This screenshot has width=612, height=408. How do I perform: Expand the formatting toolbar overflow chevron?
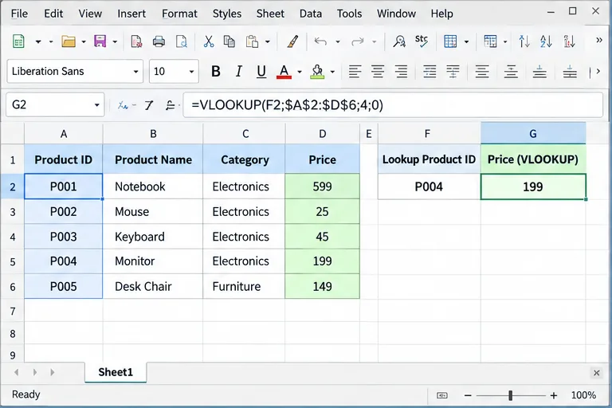click(x=596, y=72)
